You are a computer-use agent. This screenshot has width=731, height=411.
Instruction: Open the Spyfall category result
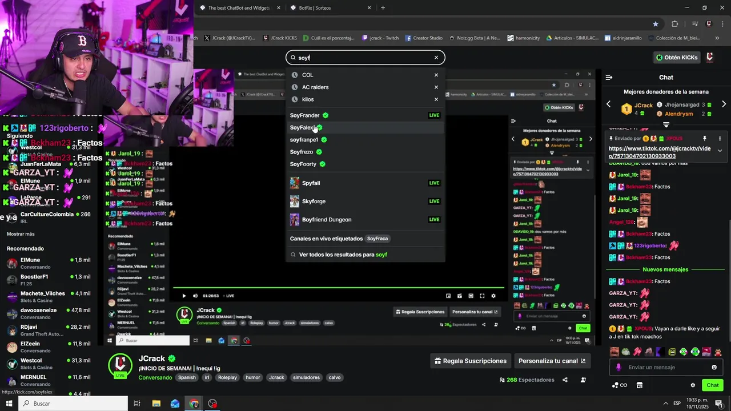click(x=365, y=183)
